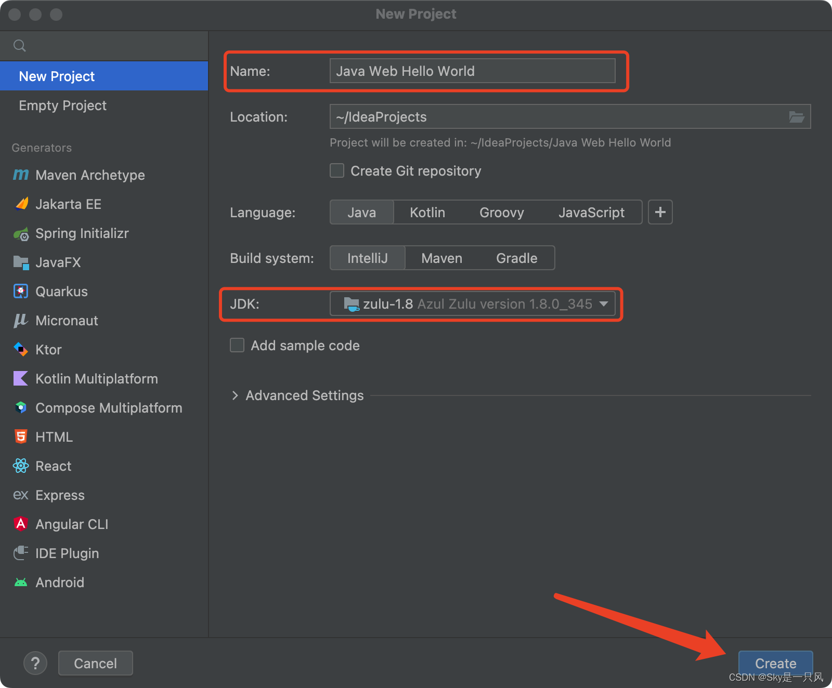Click the Quarkus generator icon
The width and height of the screenshot is (832, 688).
pos(21,291)
